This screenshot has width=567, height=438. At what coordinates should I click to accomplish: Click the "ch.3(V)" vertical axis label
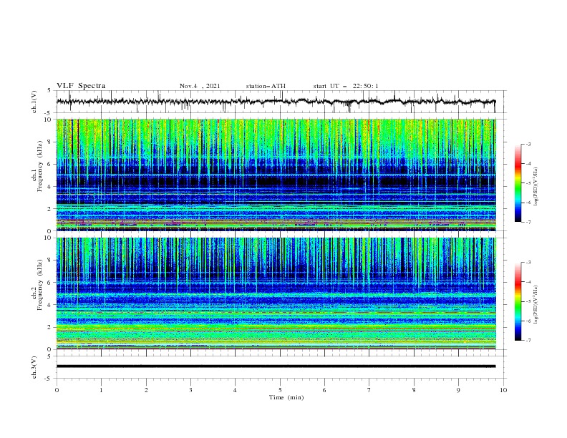tap(34, 367)
